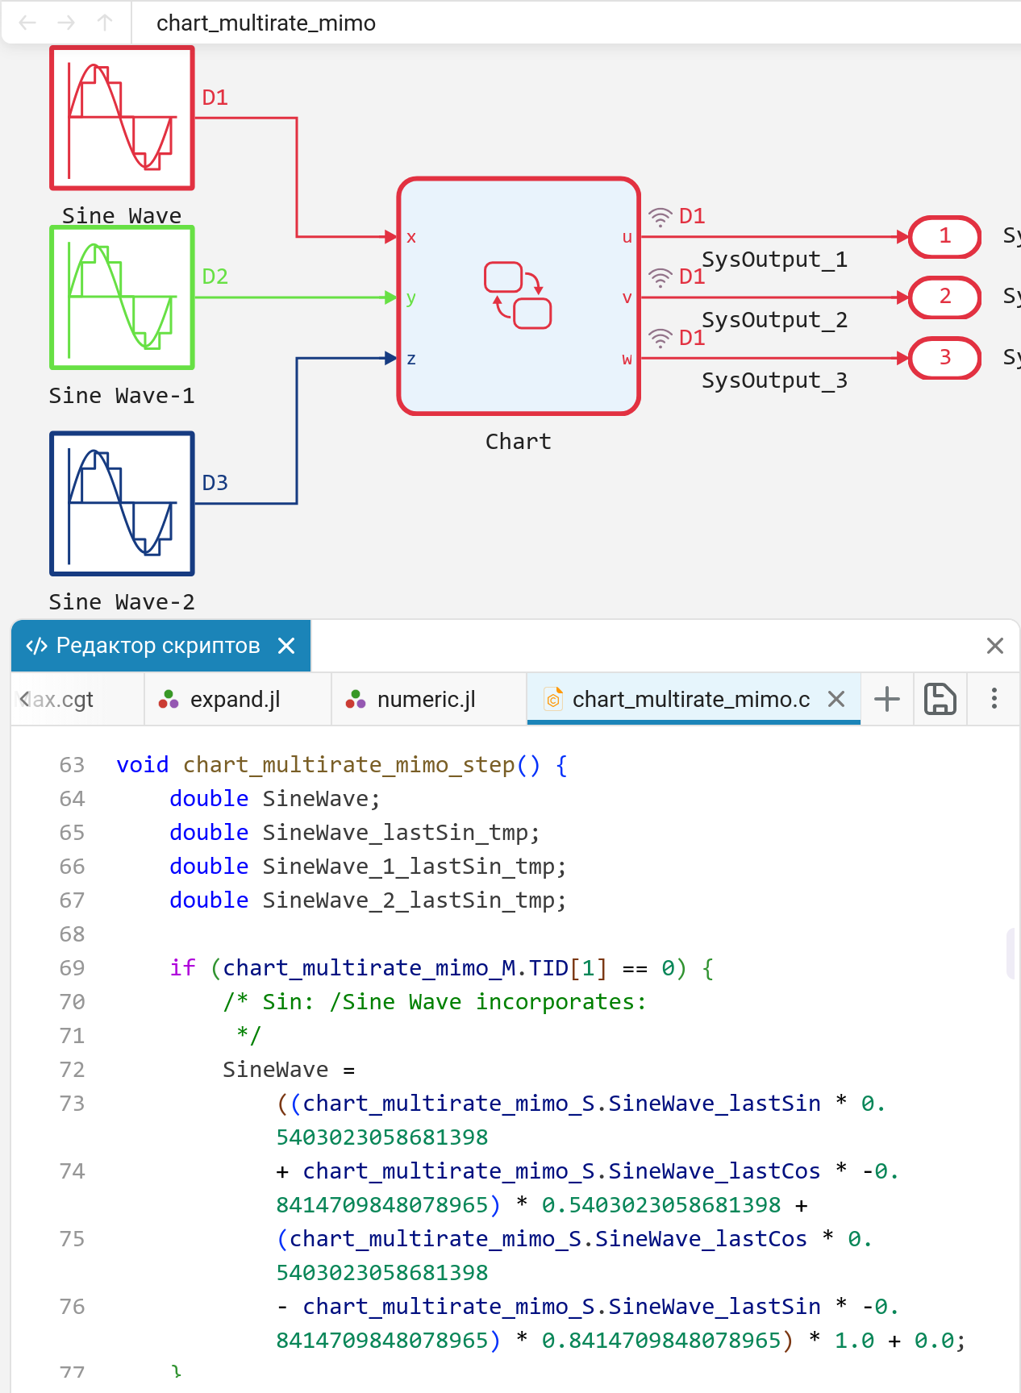Click the signal logging icon on SysOutput_3
Image resolution: width=1021 pixels, height=1393 pixels.
tap(661, 338)
